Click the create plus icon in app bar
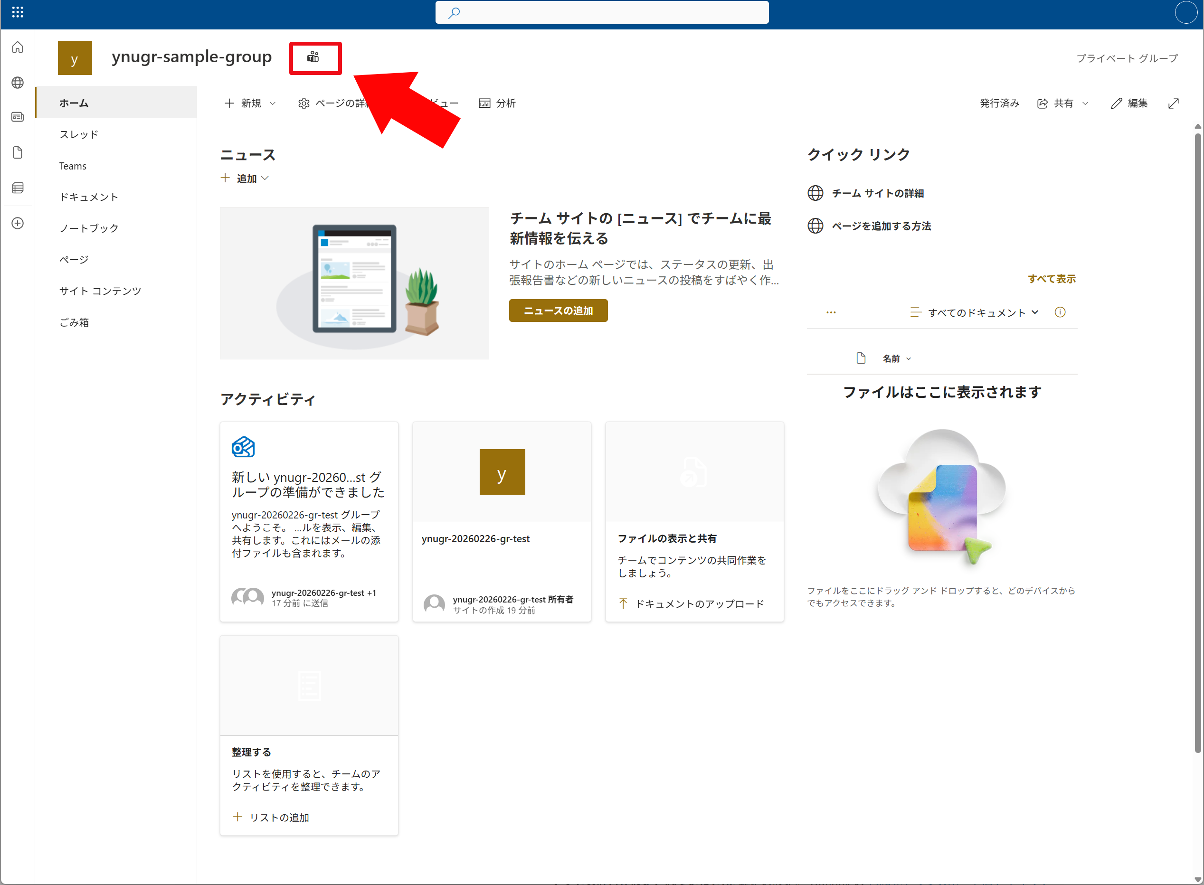 (x=18, y=224)
